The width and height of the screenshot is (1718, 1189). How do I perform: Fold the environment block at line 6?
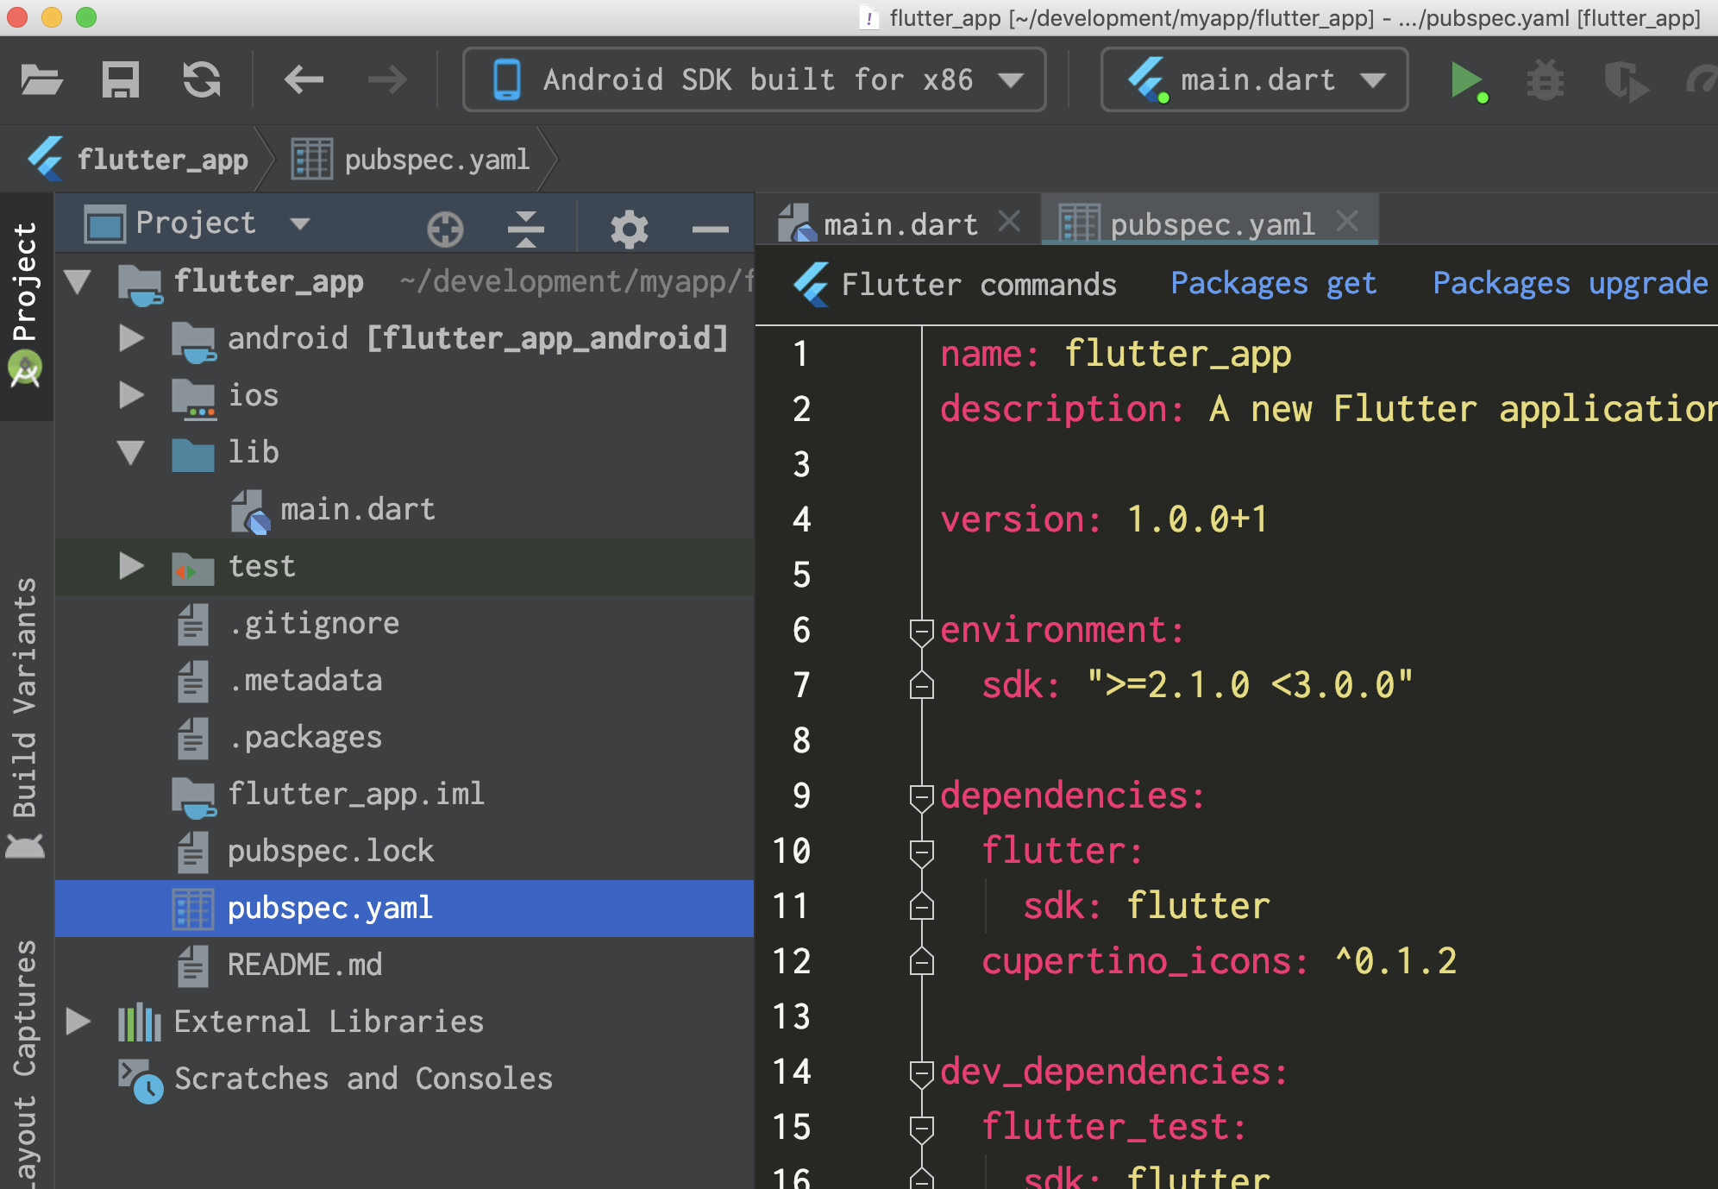tap(921, 632)
